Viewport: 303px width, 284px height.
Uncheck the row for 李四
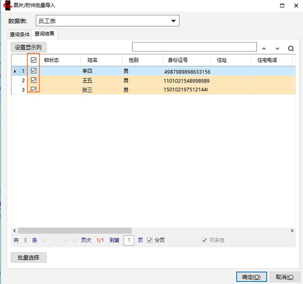tap(34, 71)
